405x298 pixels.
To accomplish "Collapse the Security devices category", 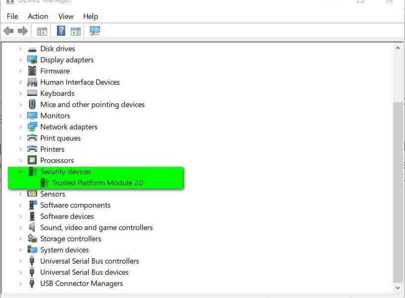I will [x=20, y=172].
